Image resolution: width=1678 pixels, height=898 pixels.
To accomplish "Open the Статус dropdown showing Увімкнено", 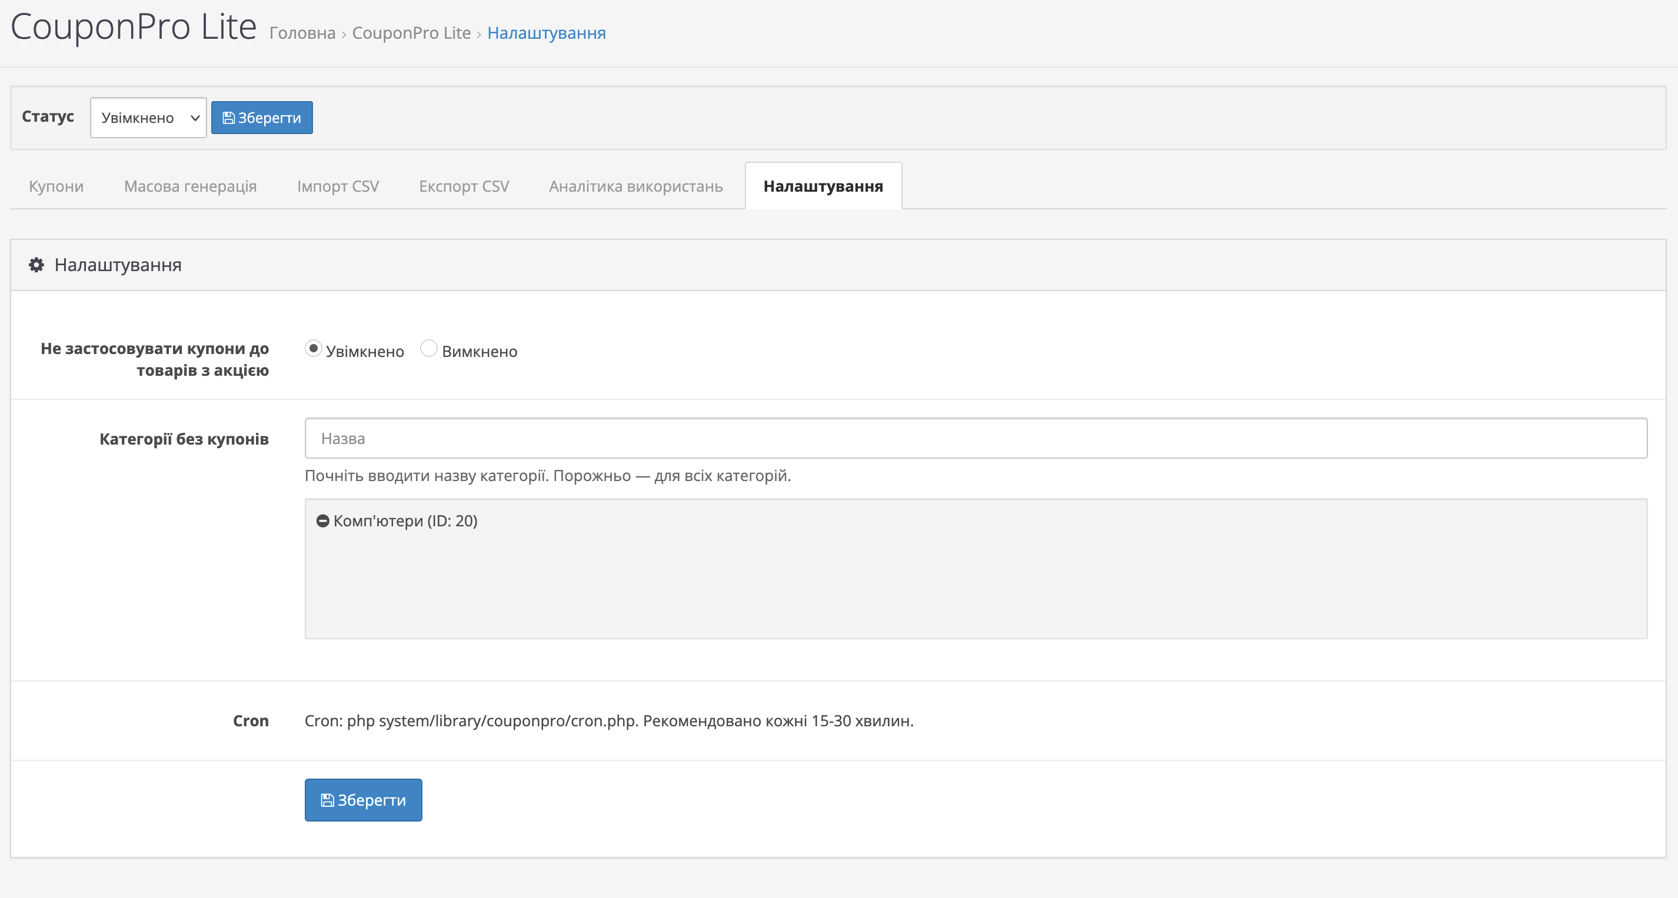I will click(148, 118).
